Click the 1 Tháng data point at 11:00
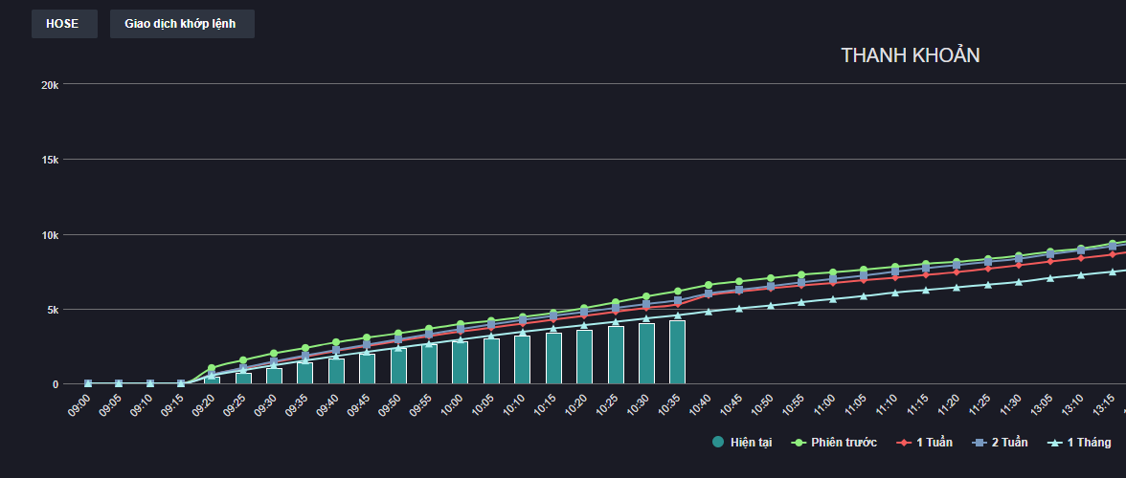The height and width of the screenshot is (478, 1126). pyautogui.click(x=832, y=299)
